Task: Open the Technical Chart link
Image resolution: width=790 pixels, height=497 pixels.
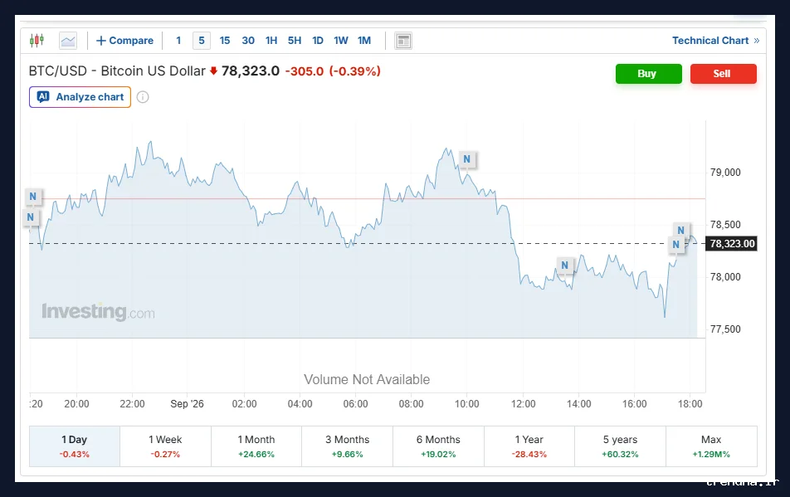Action: [715, 41]
